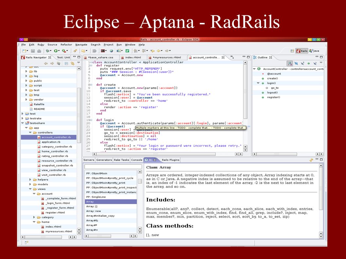
Task: Open the Navigate menu
Action: coord(81,44)
